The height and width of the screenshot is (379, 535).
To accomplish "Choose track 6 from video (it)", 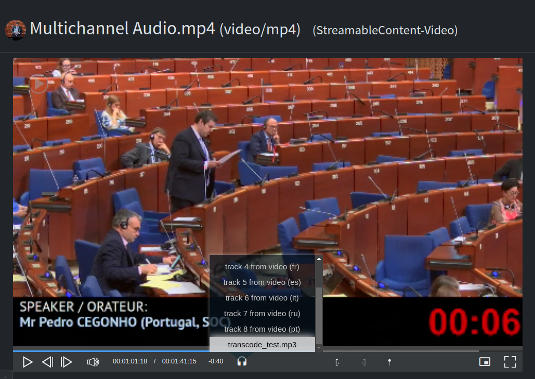I will coord(262,298).
